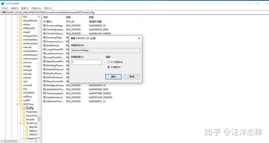Select the 十六进制(H) hexadecimal radio button
Image resolution: width=269 pixels, height=143 pixels.
click(108, 62)
